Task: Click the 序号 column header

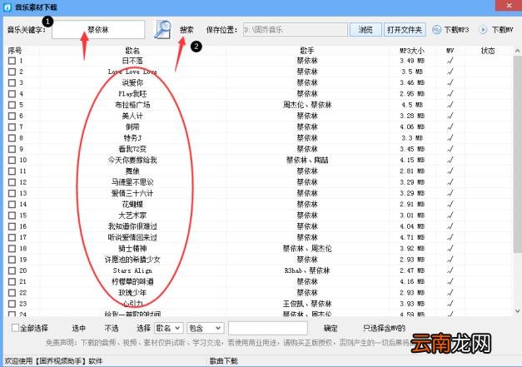Action: pyautogui.click(x=15, y=51)
